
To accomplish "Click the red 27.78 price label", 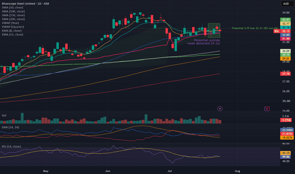I will [x=286, y=74].
